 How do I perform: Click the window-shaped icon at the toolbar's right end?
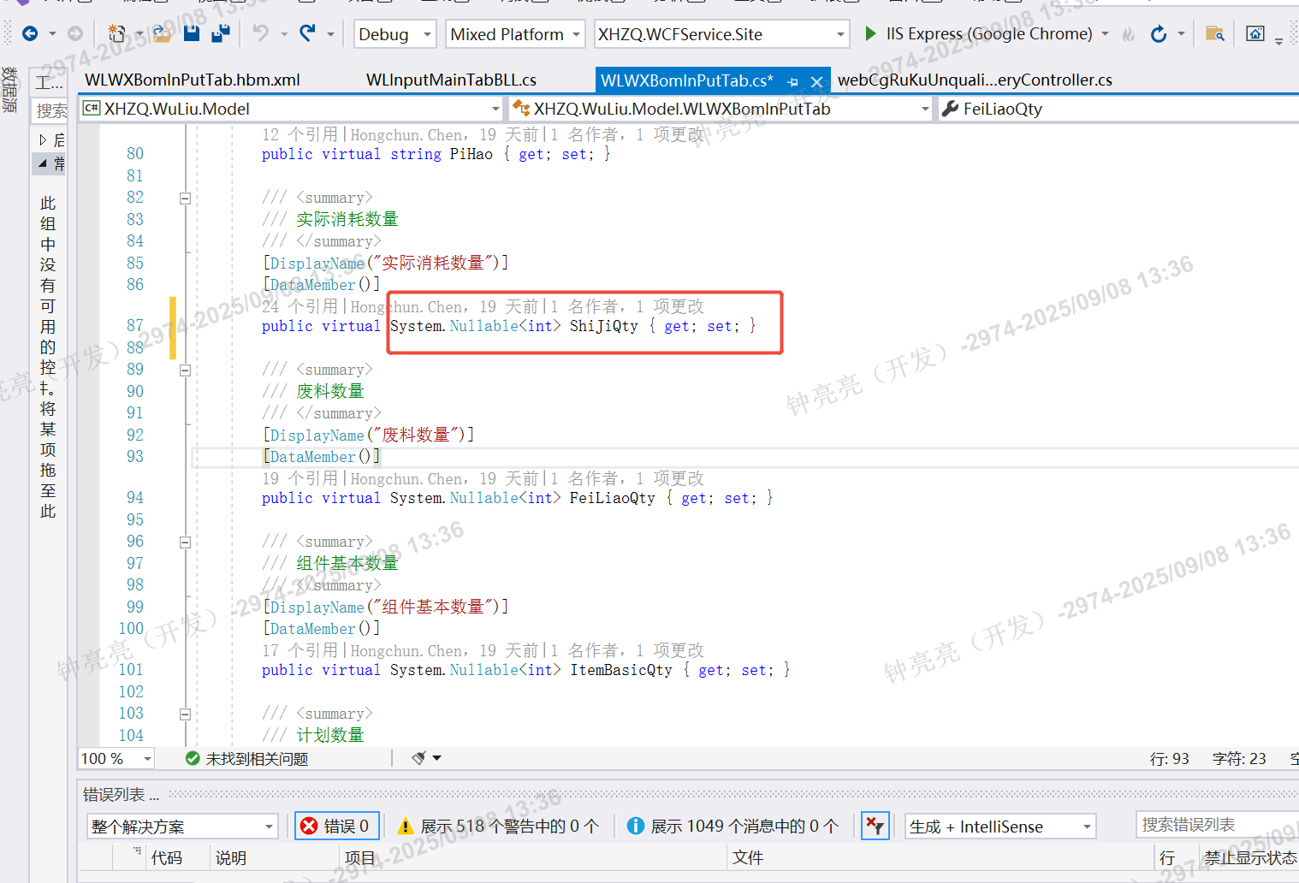[1255, 33]
